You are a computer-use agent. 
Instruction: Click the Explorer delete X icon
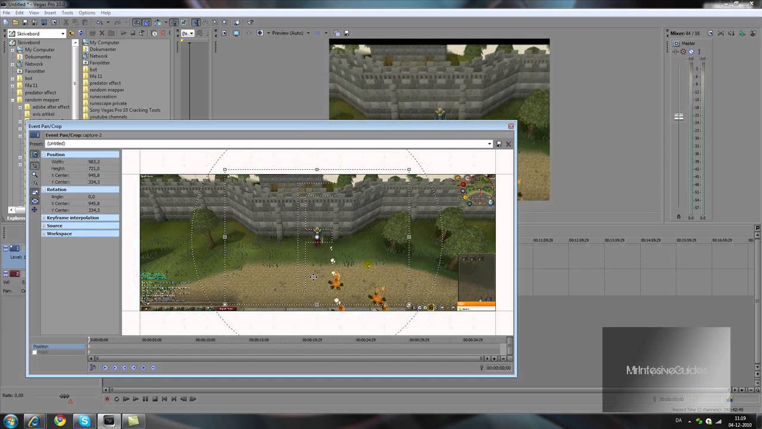tap(101, 33)
